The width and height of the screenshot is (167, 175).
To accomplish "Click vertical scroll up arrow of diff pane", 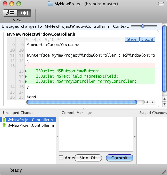I will tap(164, 99).
